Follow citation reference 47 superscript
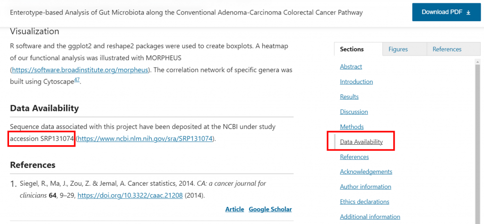484x224 pixels. click(x=77, y=80)
